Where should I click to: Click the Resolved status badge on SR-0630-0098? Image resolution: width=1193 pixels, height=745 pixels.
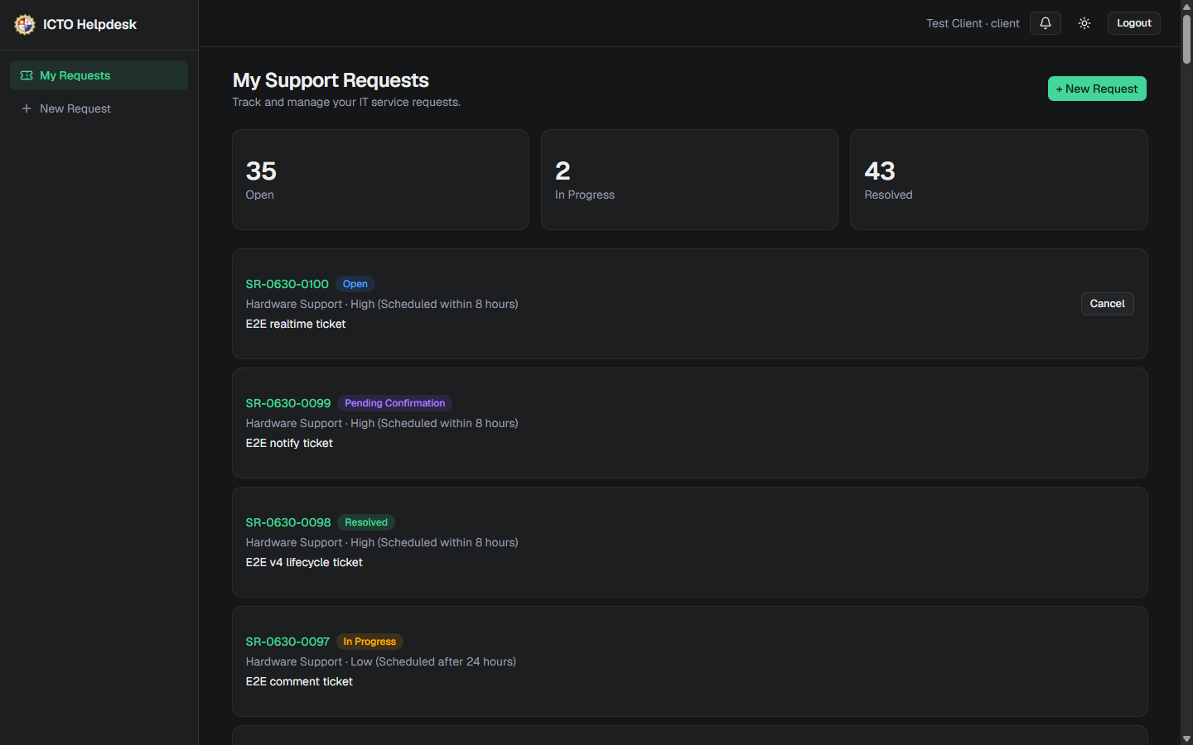point(366,522)
